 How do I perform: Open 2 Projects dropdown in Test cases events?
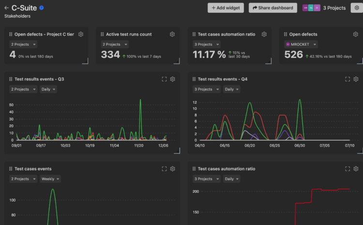point(23,179)
